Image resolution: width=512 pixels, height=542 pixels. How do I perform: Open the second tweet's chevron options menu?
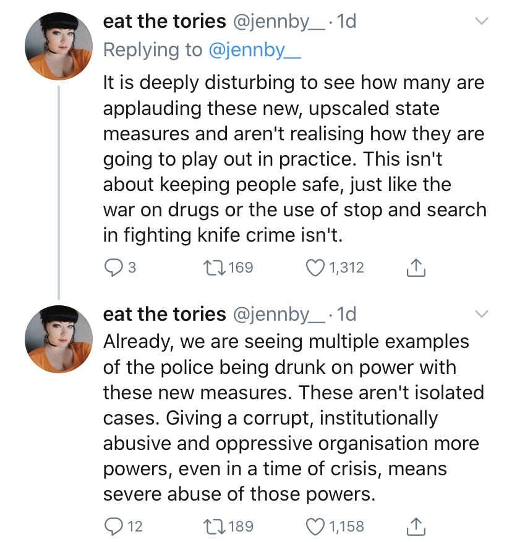pyautogui.click(x=482, y=314)
